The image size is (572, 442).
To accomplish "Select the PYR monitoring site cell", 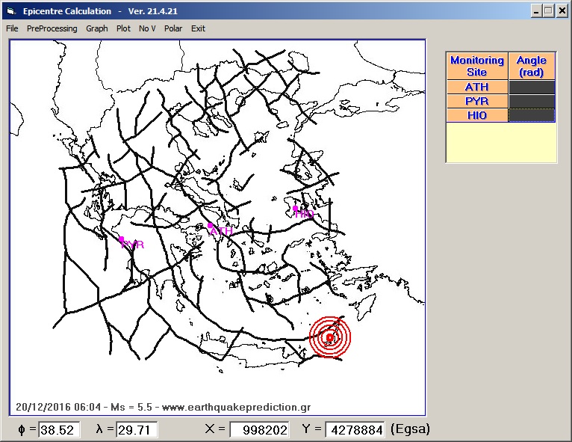I will pyautogui.click(x=476, y=102).
